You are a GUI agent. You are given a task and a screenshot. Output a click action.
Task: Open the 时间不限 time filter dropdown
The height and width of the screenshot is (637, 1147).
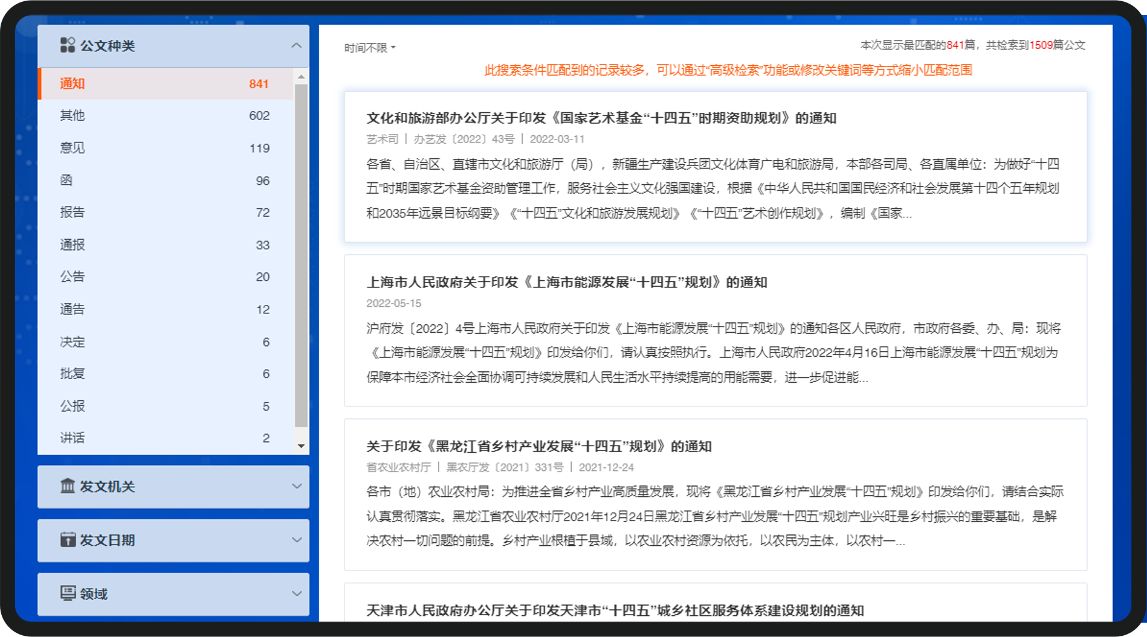pos(370,48)
